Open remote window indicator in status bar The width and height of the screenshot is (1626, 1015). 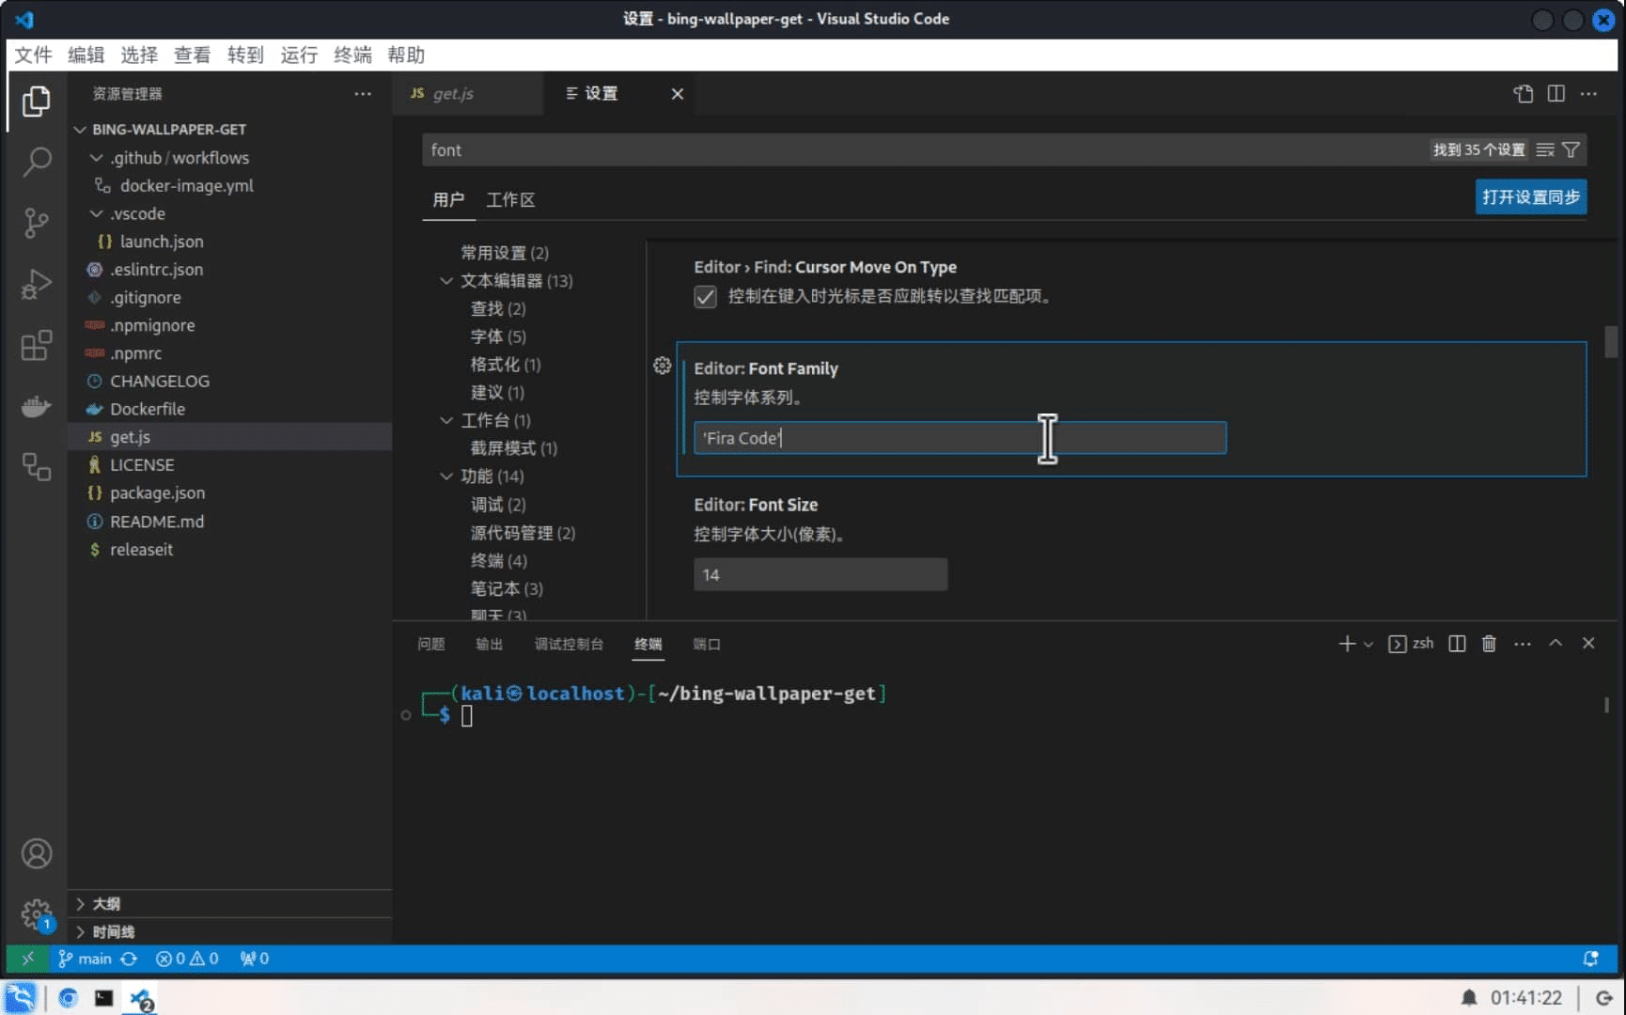point(27,958)
